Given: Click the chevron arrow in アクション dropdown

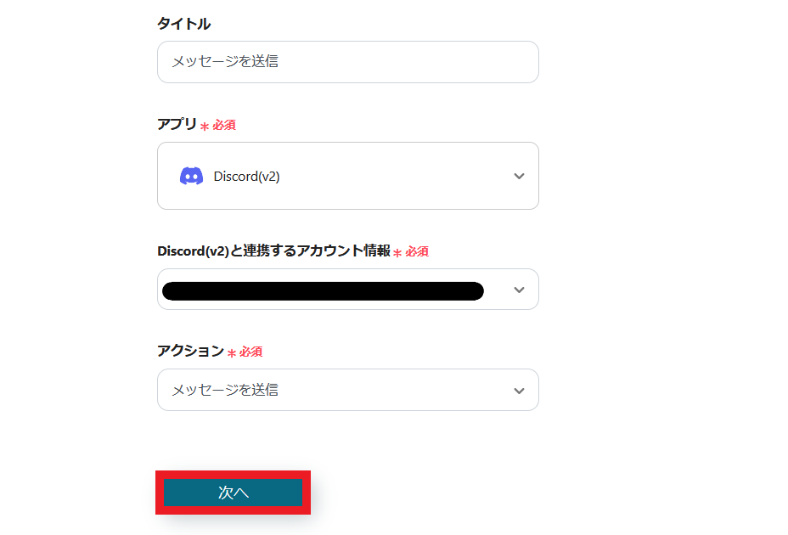Looking at the screenshot, I should tap(520, 391).
